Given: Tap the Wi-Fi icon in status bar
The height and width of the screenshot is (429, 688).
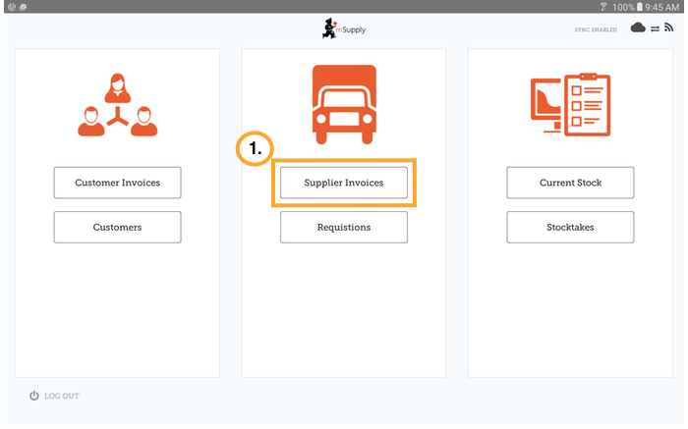Looking at the screenshot, I should 602,6.
